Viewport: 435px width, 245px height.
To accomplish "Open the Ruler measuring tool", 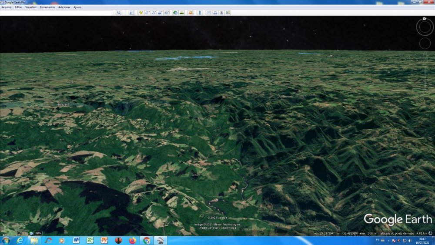I will [x=200, y=13].
